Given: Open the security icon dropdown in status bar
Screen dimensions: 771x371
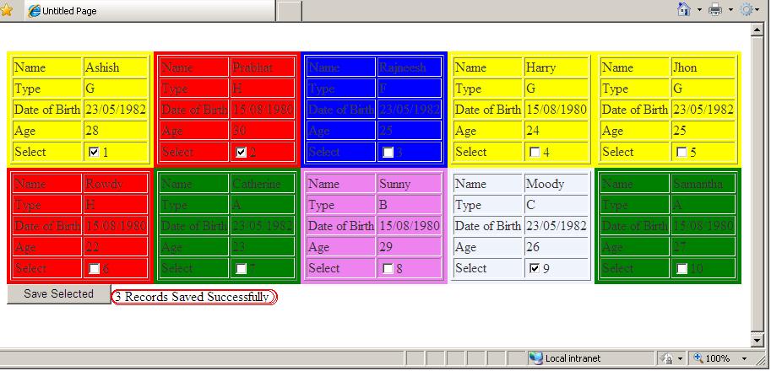Looking at the screenshot, I should click(x=681, y=359).
